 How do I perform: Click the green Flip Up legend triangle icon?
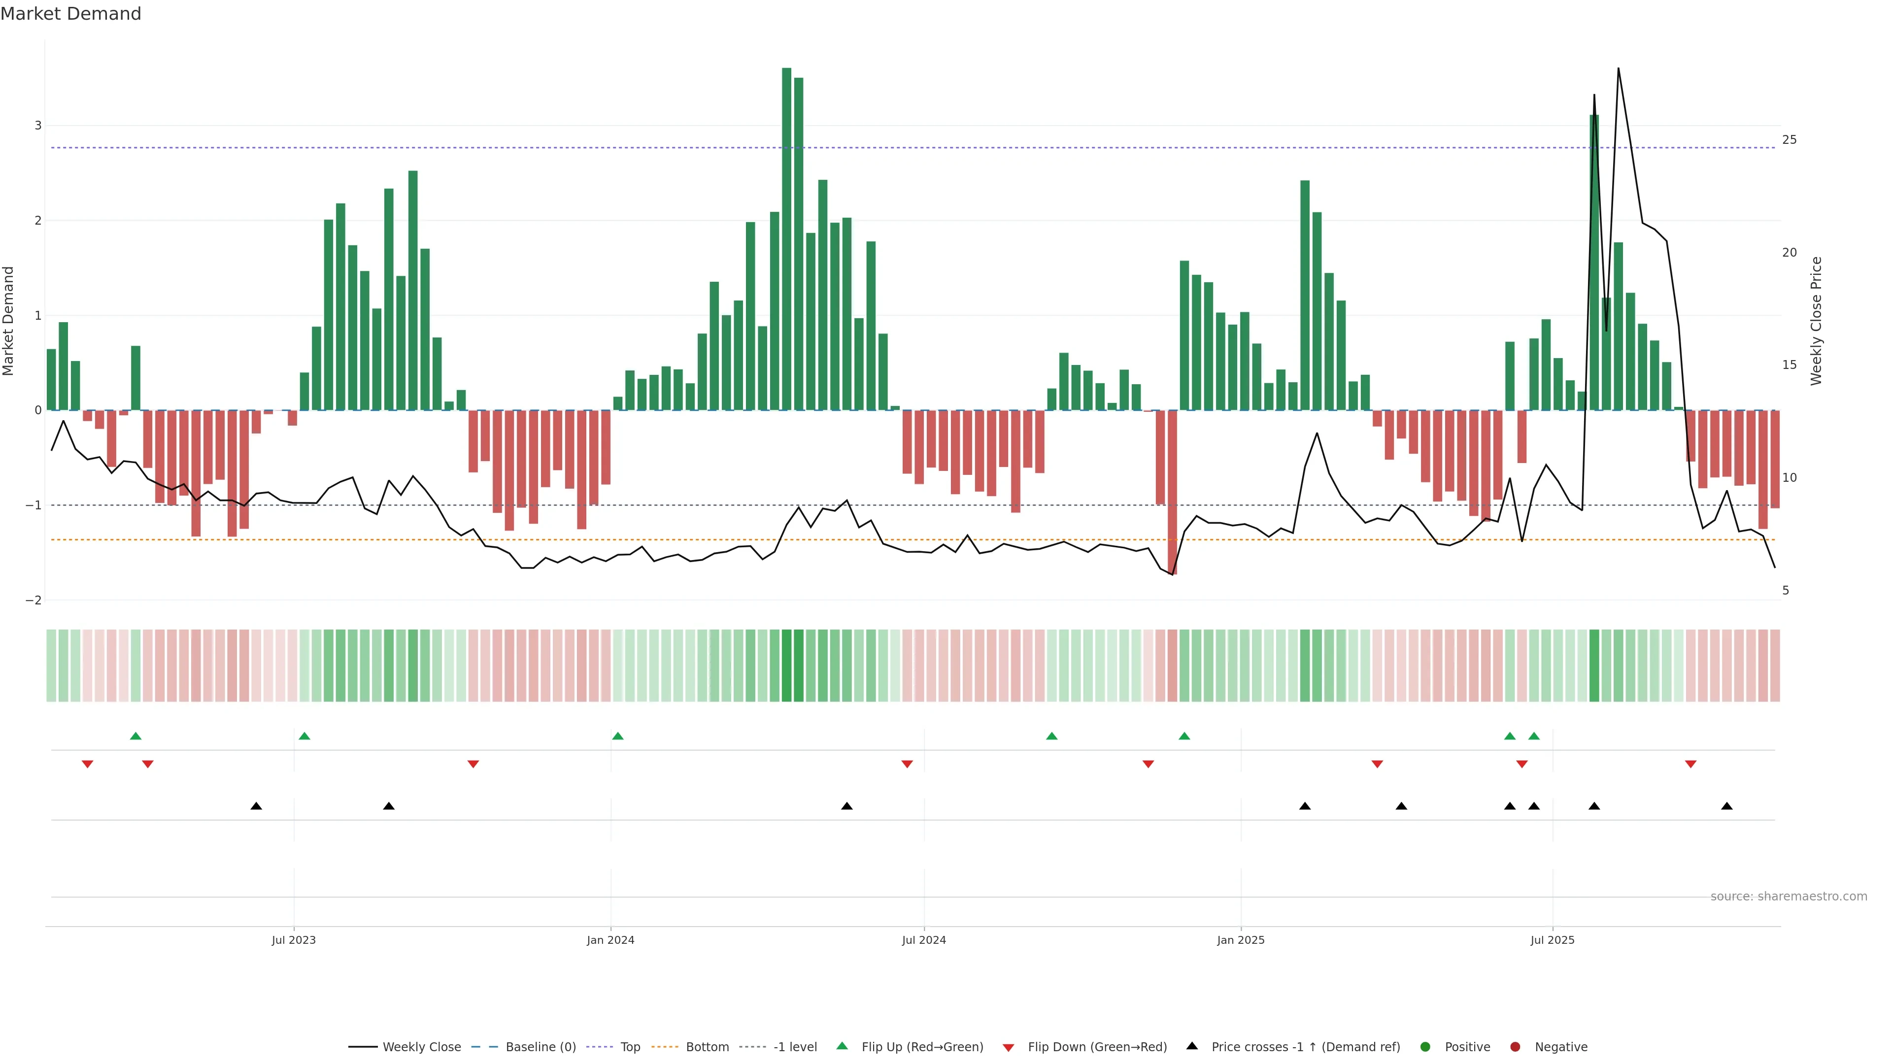tap(842, 1046)
